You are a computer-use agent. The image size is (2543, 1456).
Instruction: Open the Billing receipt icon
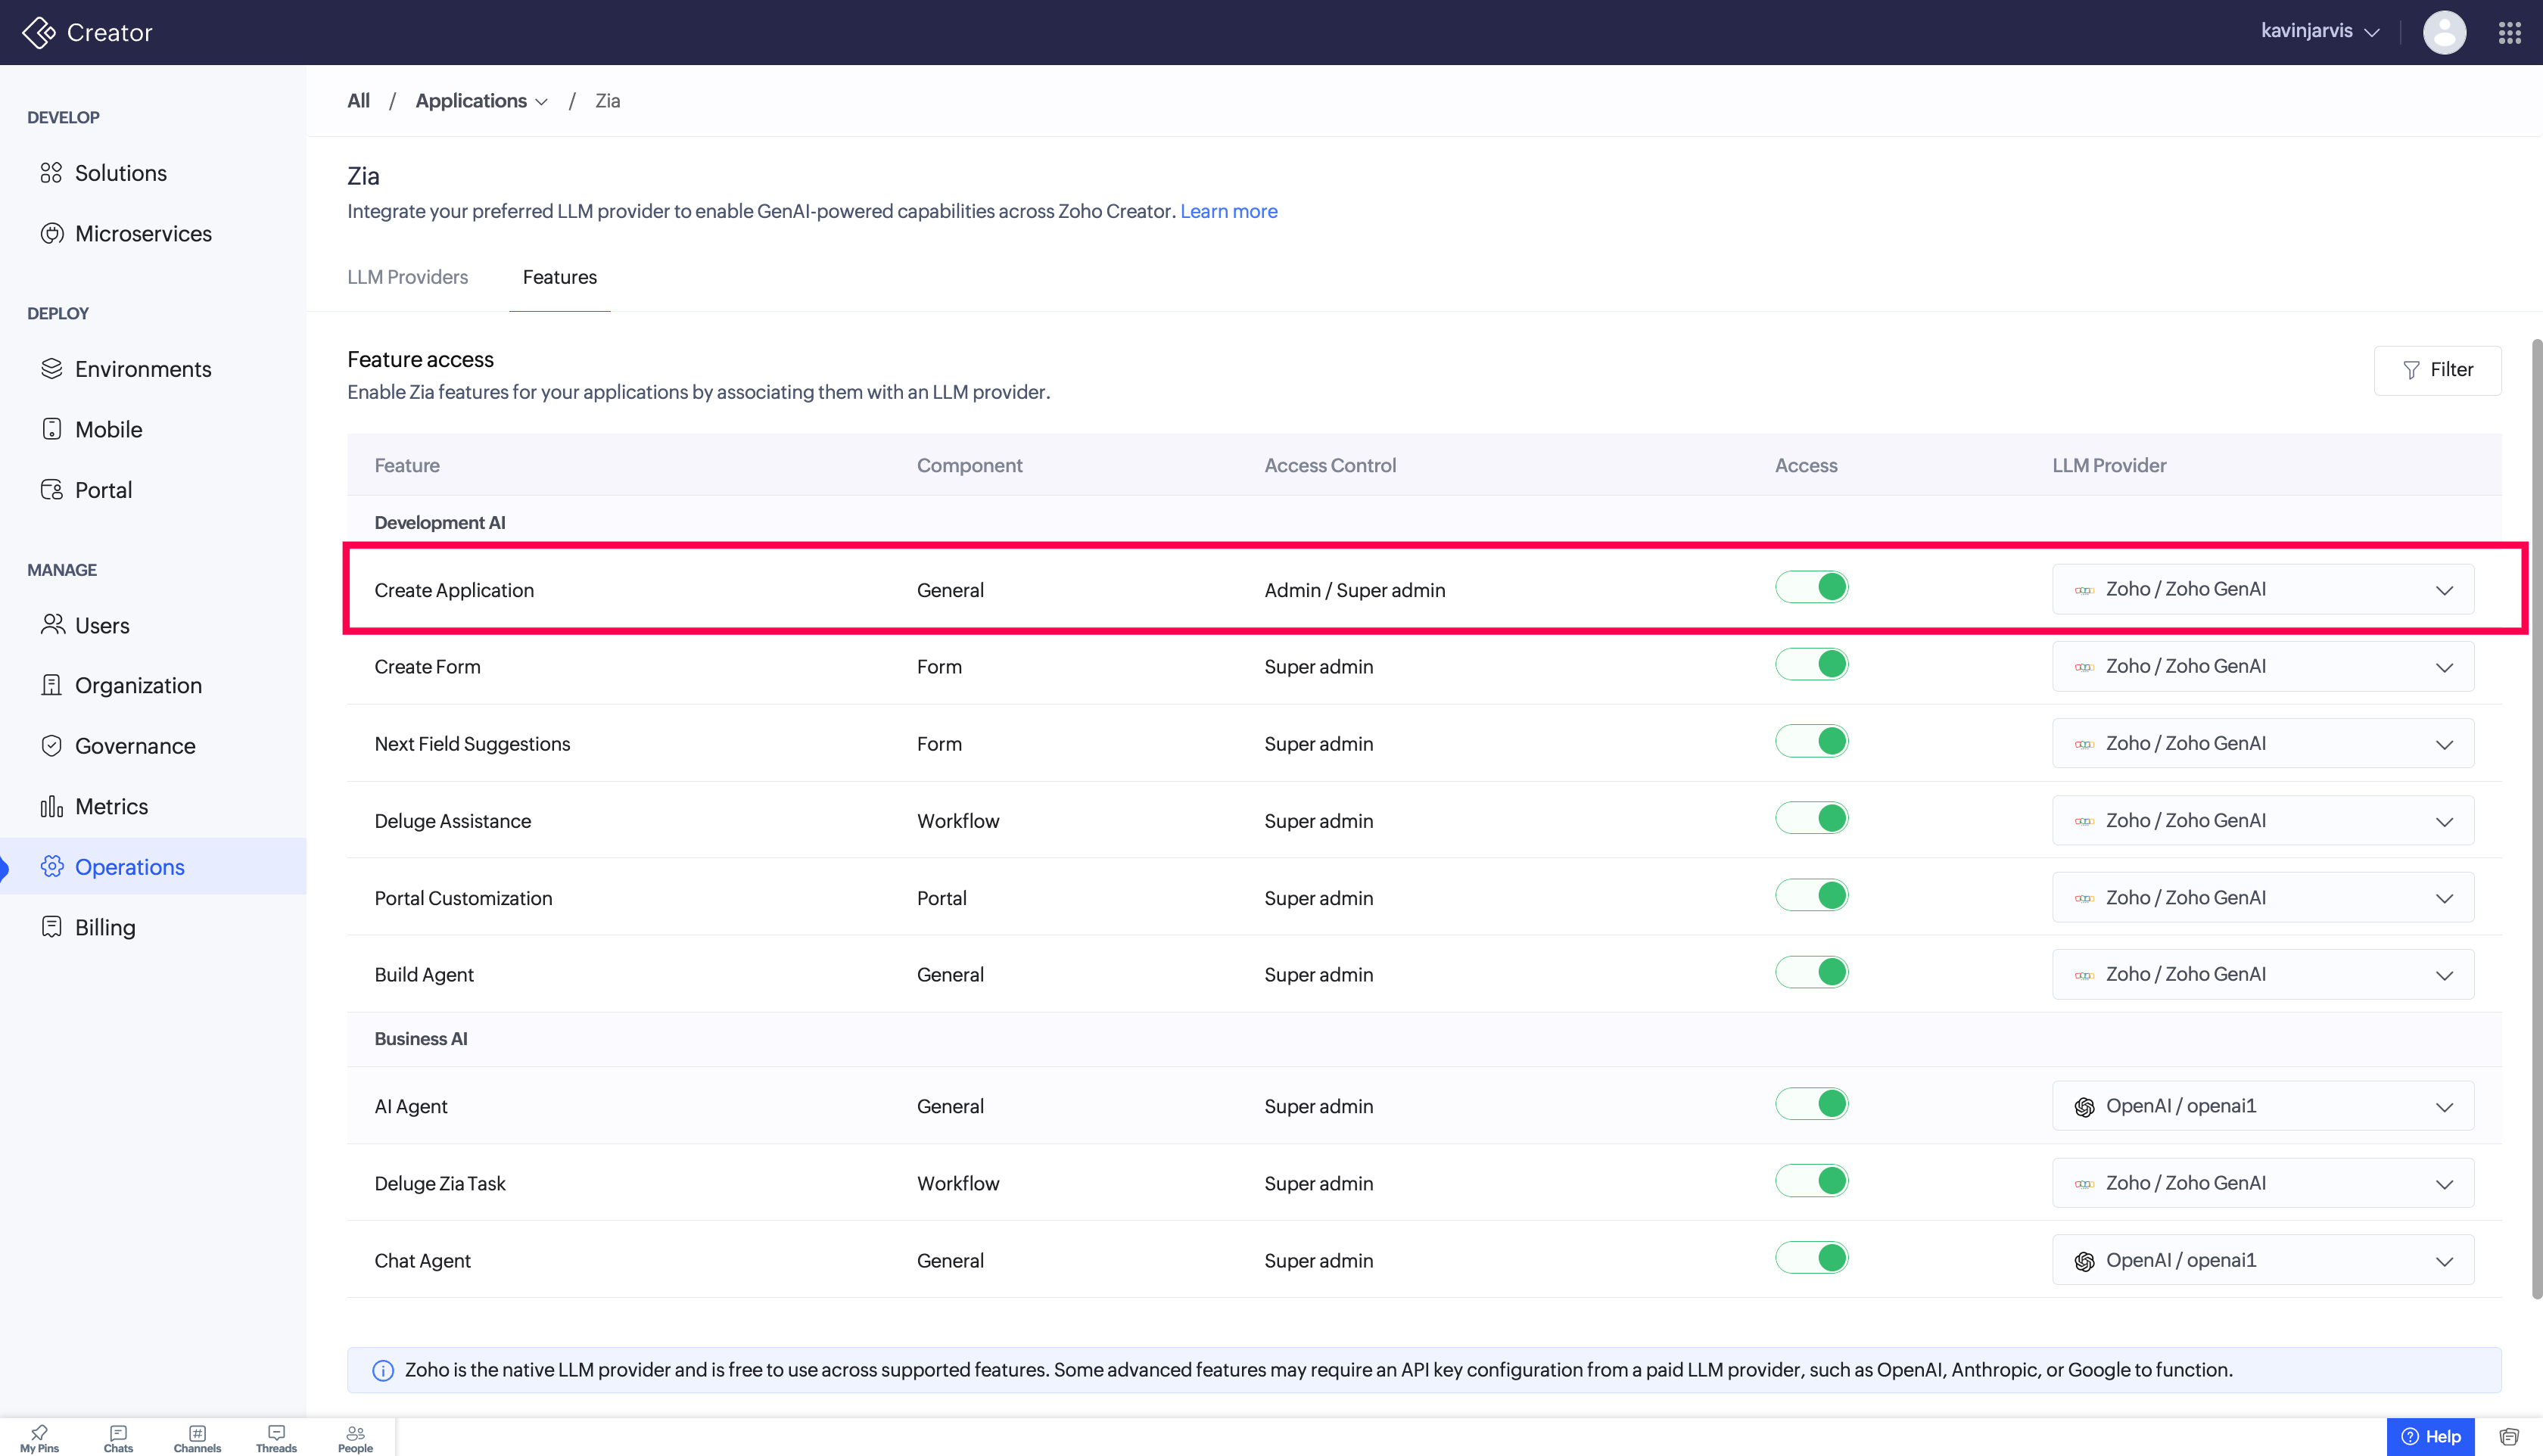pyautogui.click(x=51, y=927)
